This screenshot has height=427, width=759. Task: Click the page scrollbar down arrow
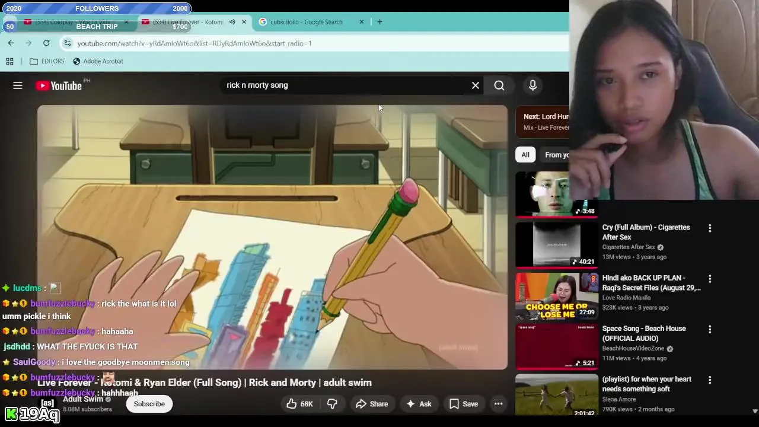click(x=755, y=411)
